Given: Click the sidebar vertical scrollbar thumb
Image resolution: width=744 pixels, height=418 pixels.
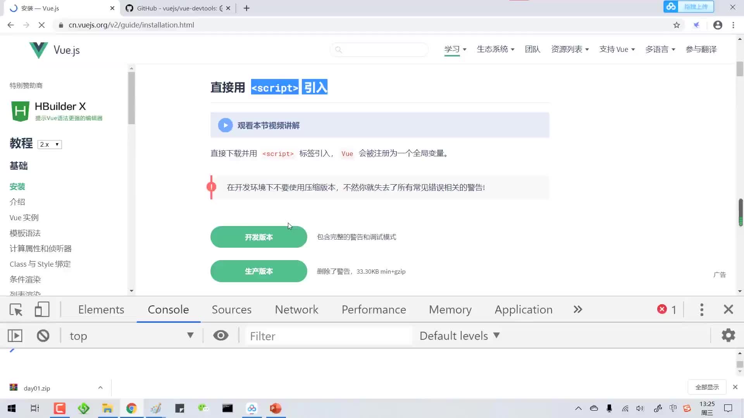Looking at the screenshot, I should tap(131, 98).
